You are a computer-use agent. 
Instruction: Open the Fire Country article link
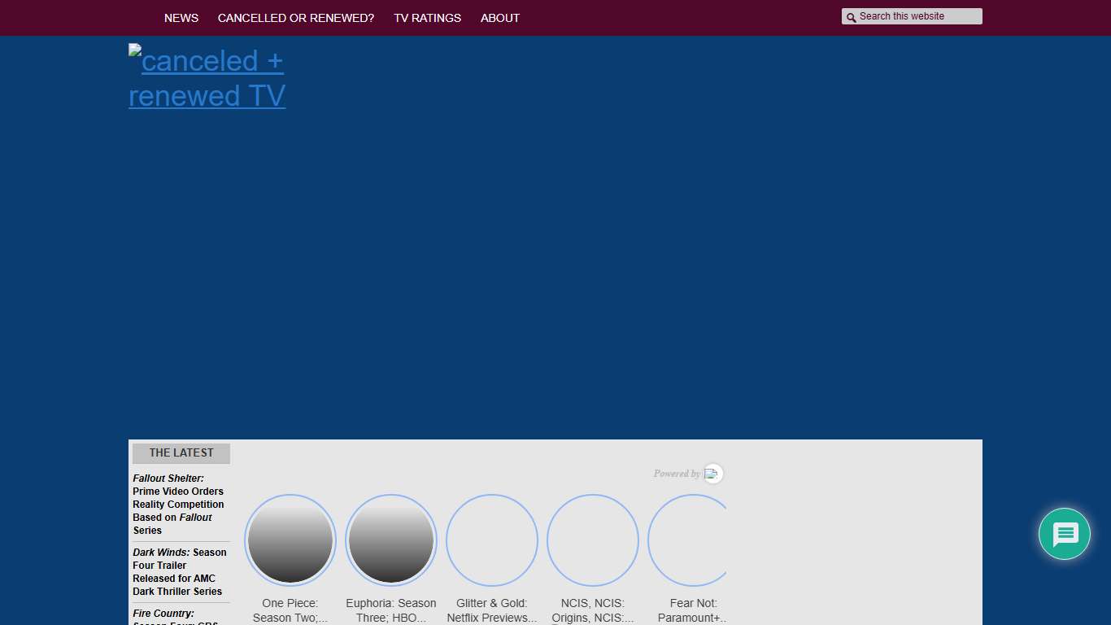point(164,614)
